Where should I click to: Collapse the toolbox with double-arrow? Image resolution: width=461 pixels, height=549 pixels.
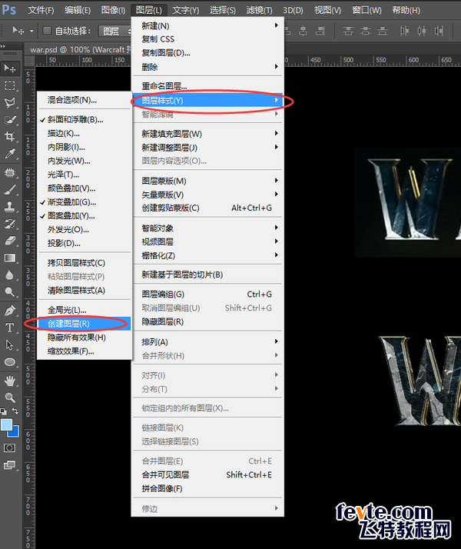pyautogui.click(x=3, y=46)
